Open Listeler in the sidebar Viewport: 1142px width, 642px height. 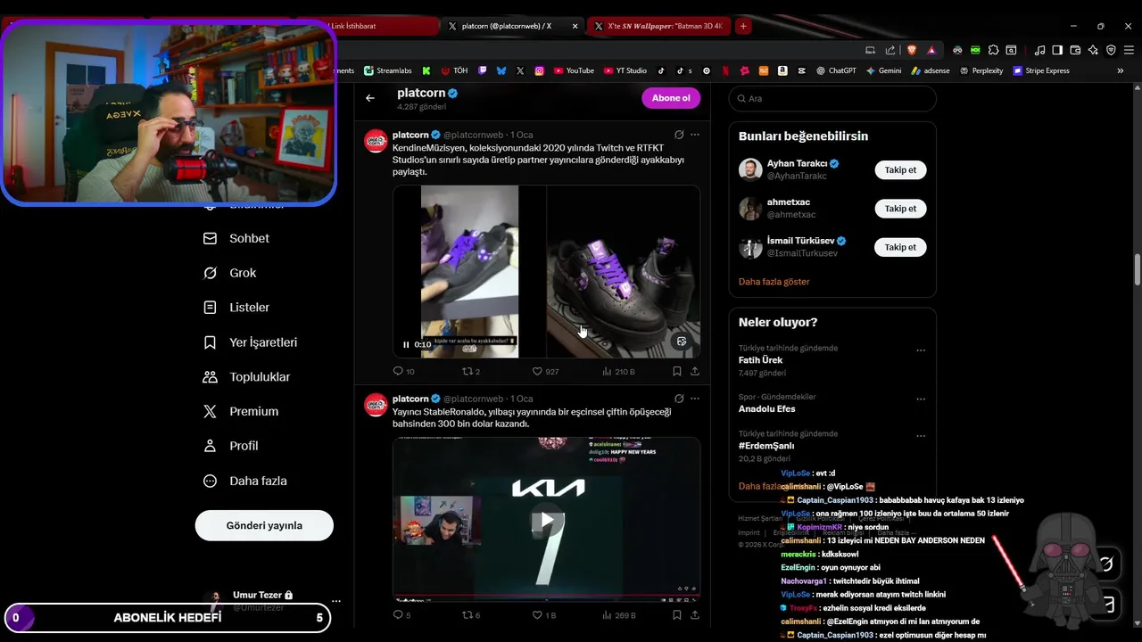pos(236,308)
